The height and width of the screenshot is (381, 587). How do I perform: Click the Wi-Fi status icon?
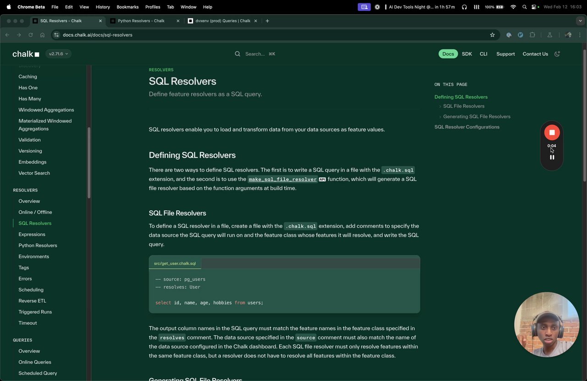513,7
